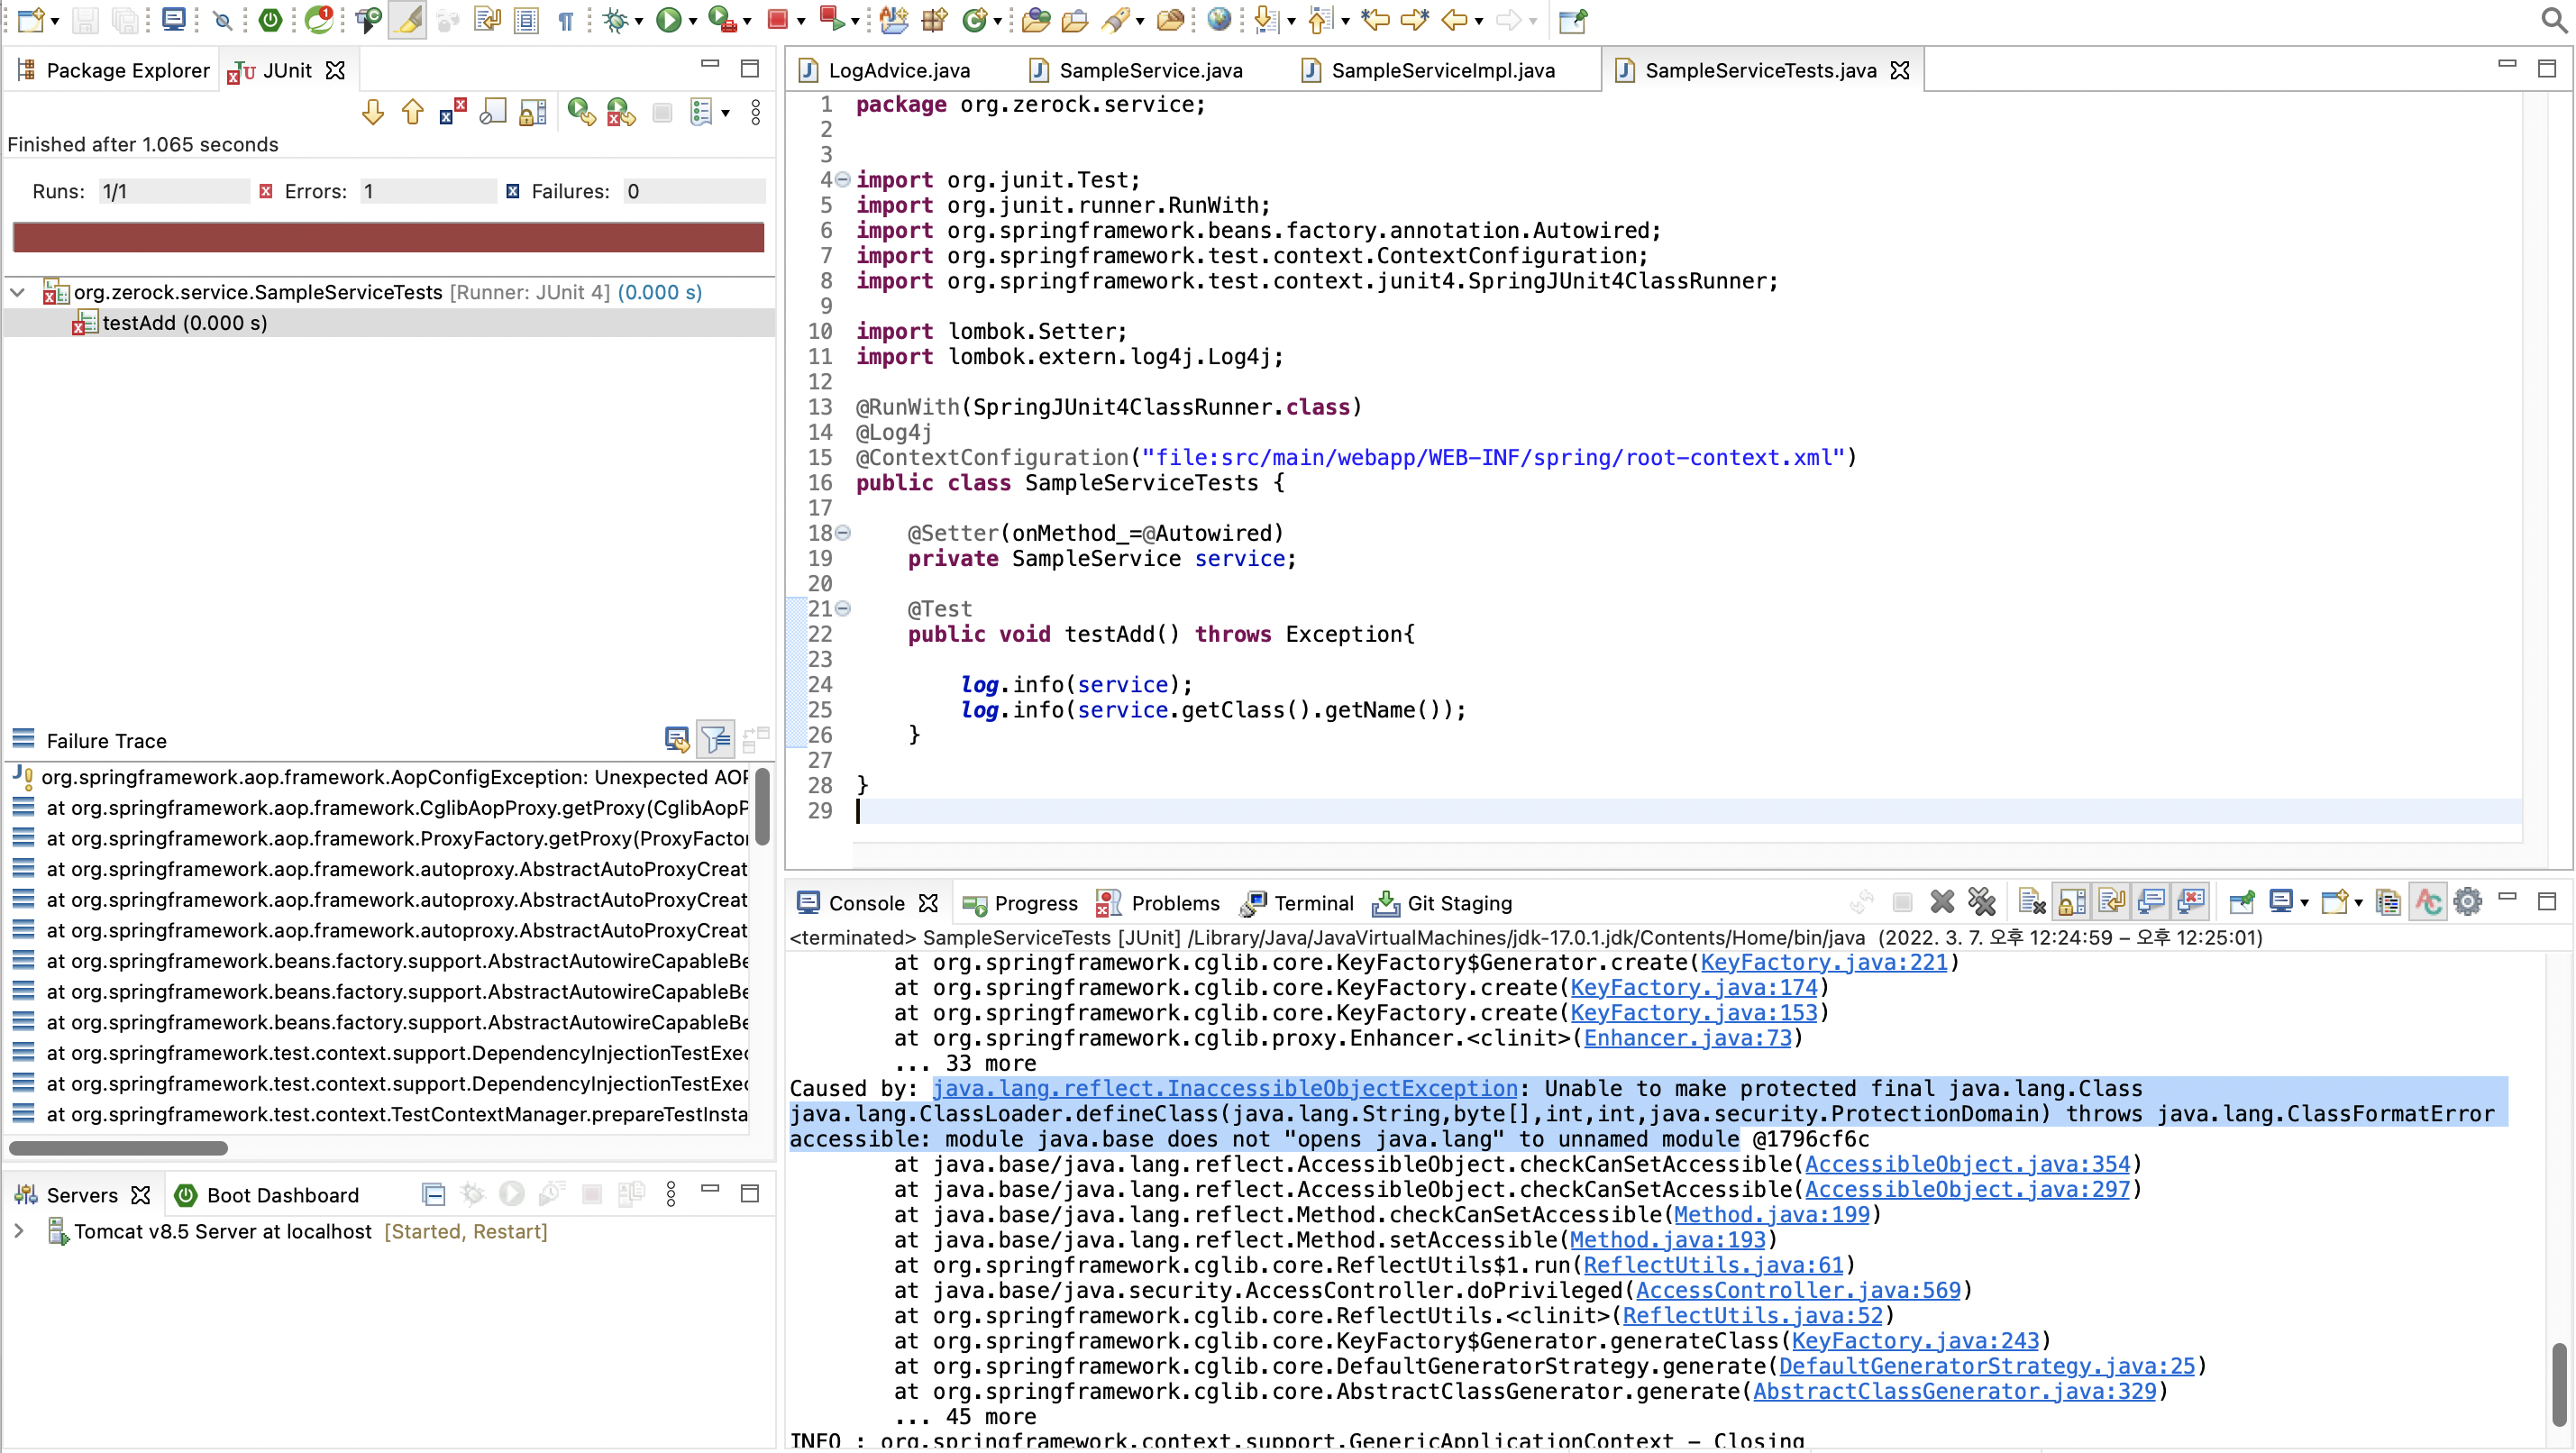
Task: Open Test Run History dropdown arrow
Action: [726, 112]
